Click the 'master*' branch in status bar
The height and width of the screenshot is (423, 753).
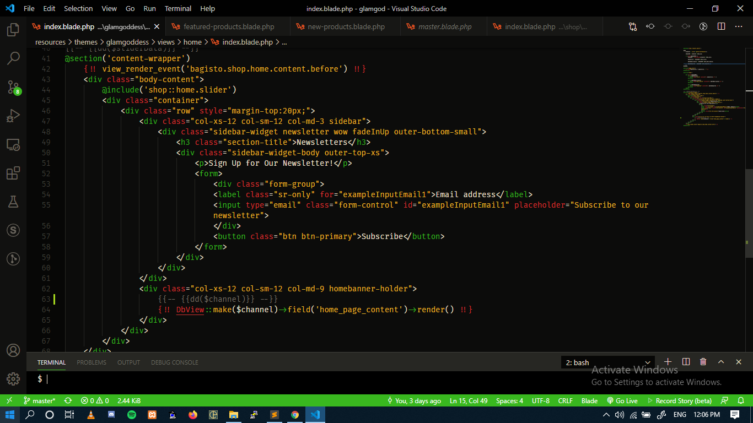coord(39,400)
